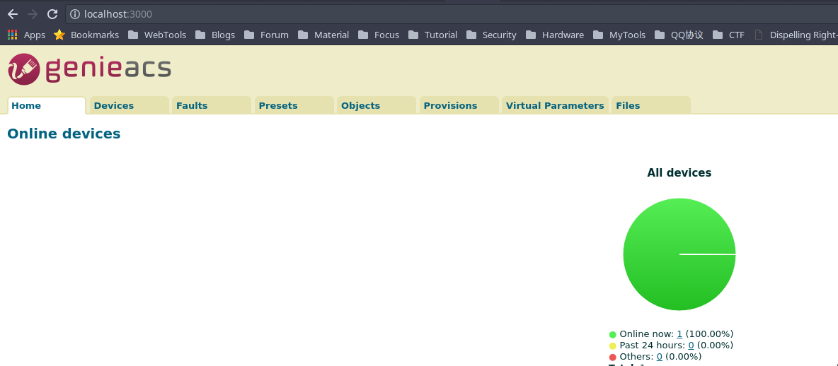The image size is (838, 366).
Task: Click the Past 24 hours count link
Action: [691, 346]
